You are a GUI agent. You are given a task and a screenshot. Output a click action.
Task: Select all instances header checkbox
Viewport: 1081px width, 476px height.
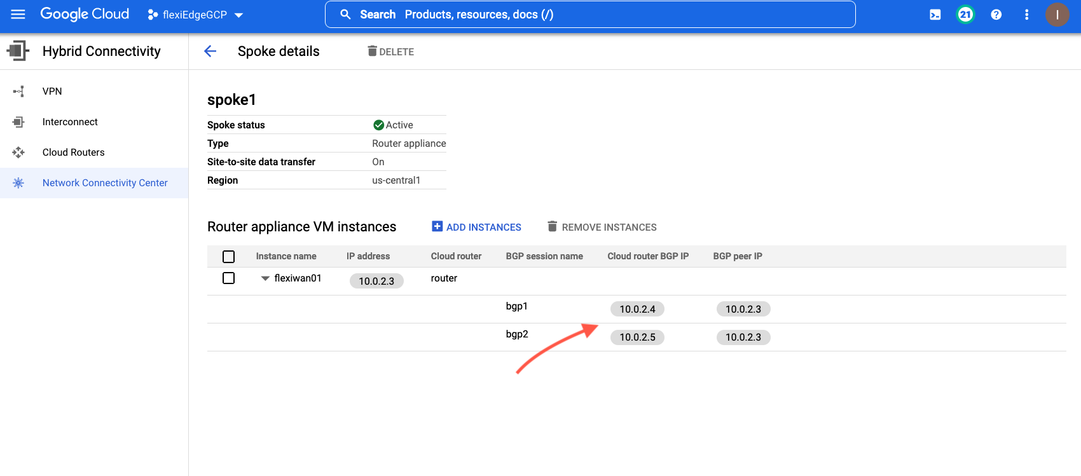pyautogui.click(x=229, y=257)
